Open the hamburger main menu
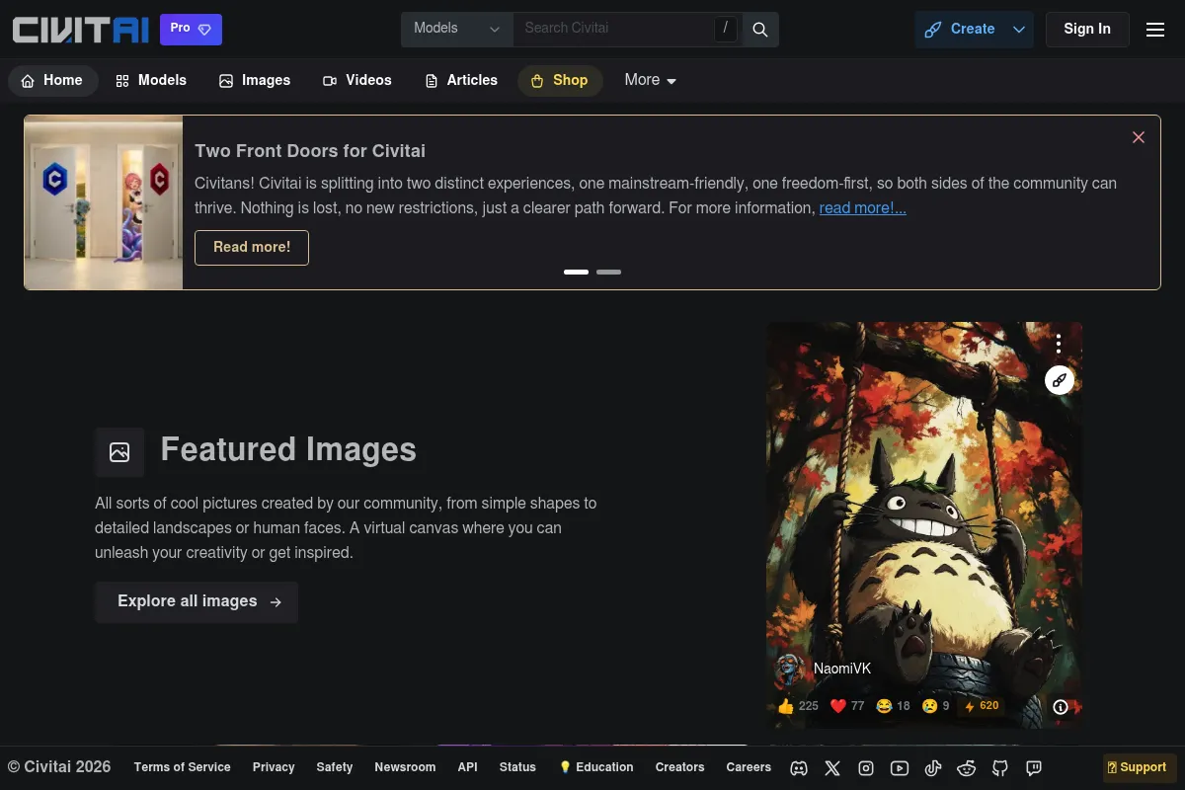1185x790 pixels. pos(1155,30)
